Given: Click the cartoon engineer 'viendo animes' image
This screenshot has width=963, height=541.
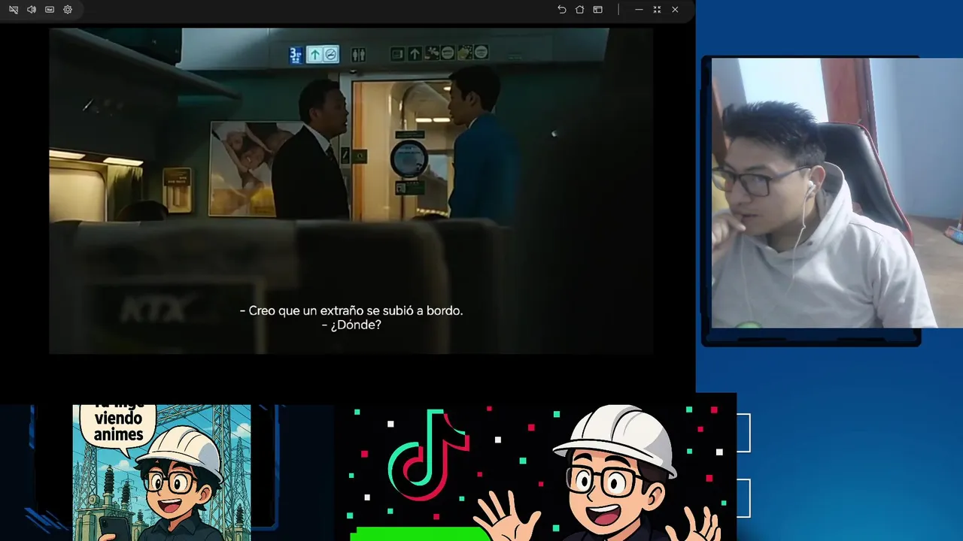Looking at the screenshot, I should point(162,473).
